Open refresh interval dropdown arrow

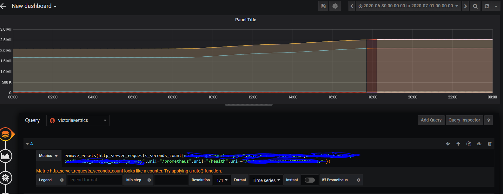point(496,6)
